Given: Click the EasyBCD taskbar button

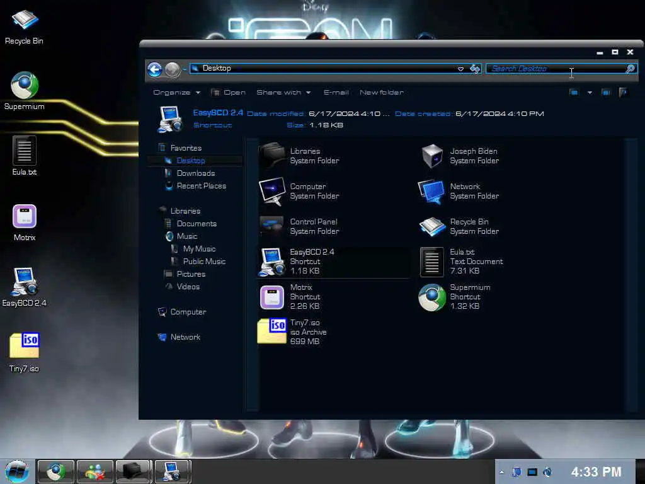Looking at the screenshot, I should point(173,471).
